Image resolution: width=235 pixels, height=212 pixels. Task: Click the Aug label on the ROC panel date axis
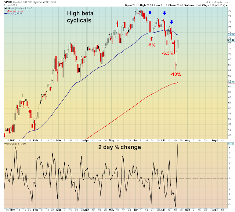click(188, 210)
